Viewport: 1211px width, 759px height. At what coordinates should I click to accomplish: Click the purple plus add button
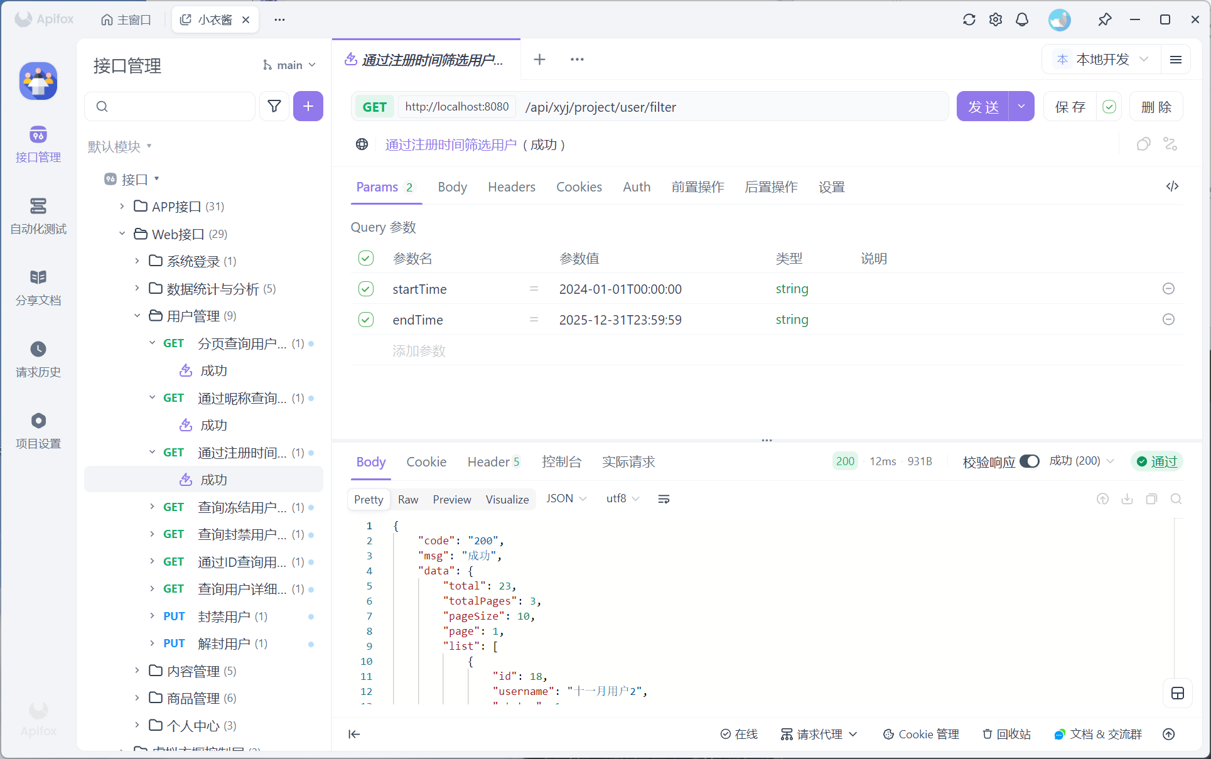(308, 106)
